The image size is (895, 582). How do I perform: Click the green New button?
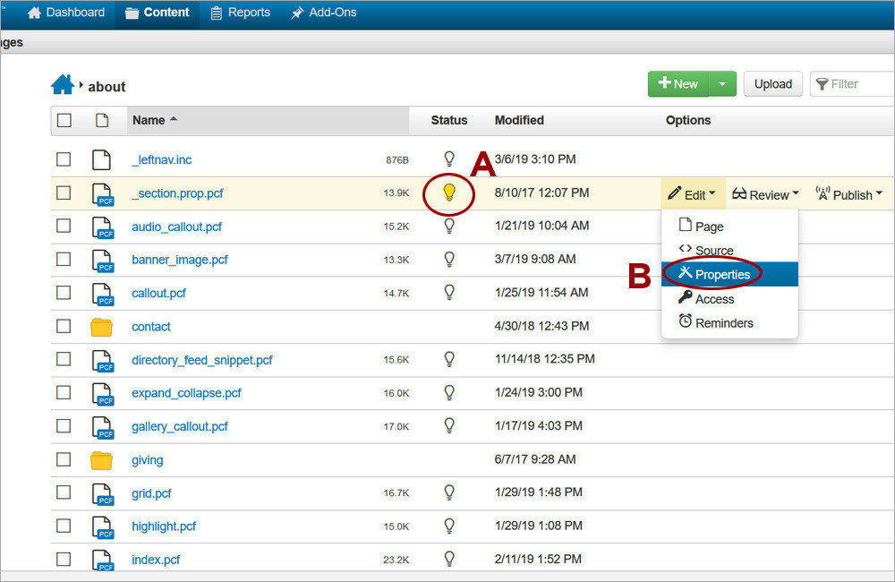[x=678, y=84]
